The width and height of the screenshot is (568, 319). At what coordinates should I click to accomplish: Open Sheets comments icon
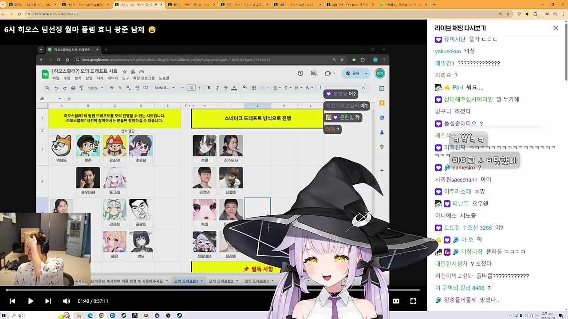(313, 73)
